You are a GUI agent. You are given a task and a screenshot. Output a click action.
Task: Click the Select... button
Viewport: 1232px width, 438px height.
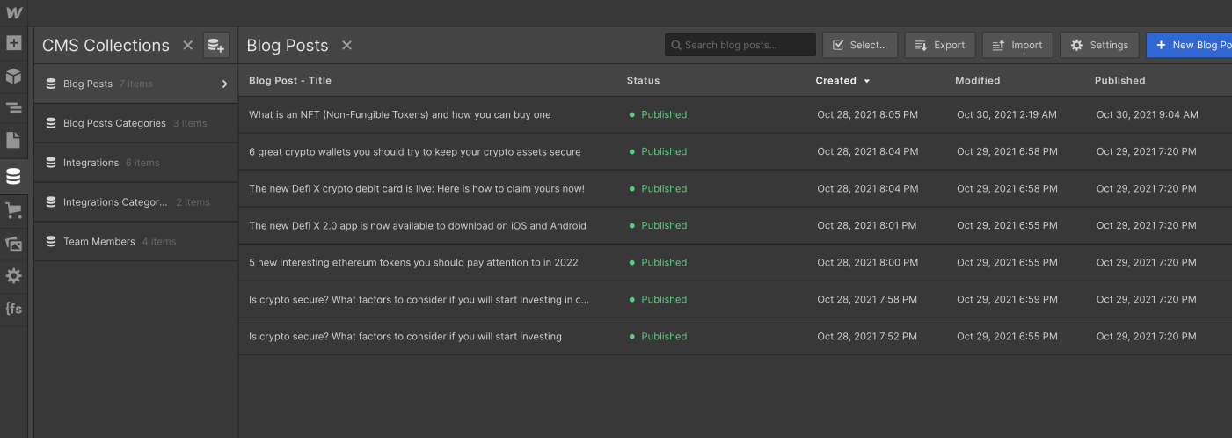[860, 45]
